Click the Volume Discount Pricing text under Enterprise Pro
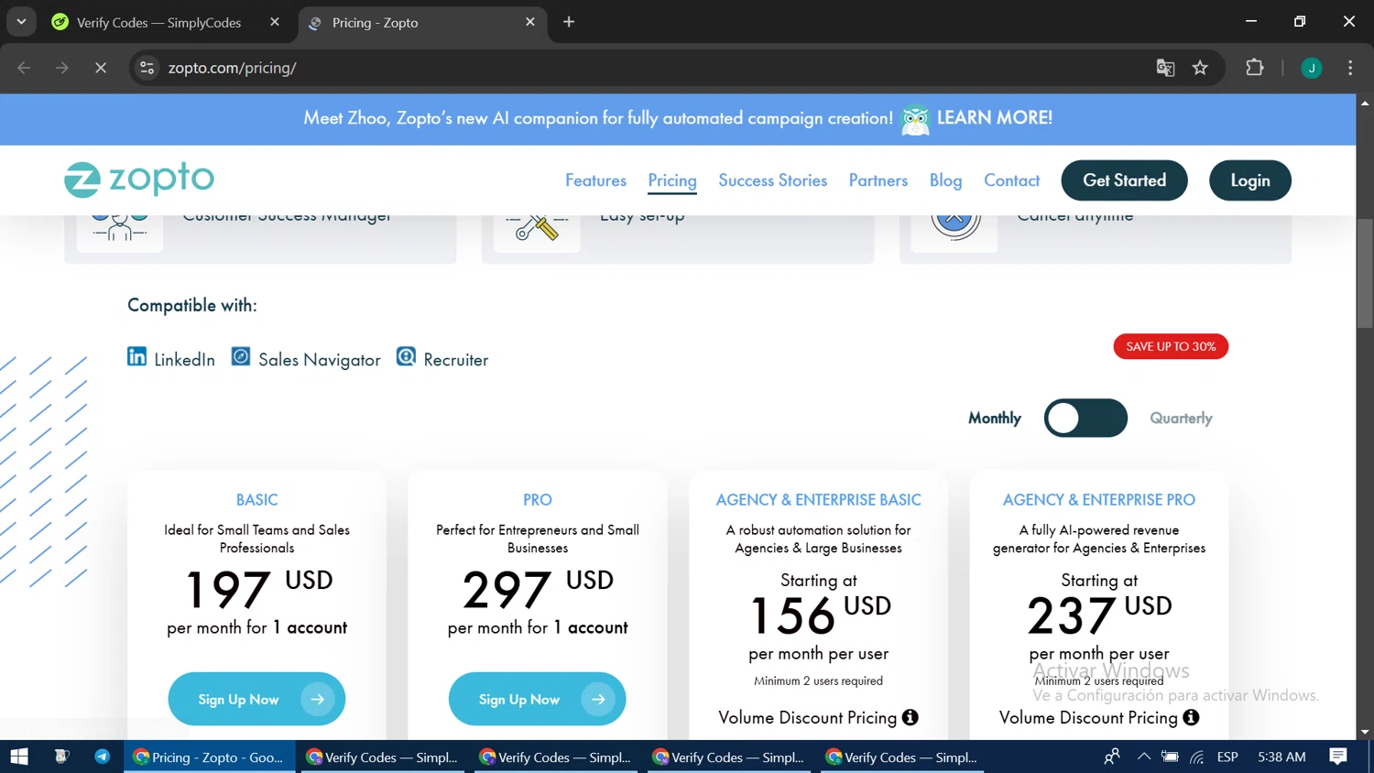Viewport: 1374px width, 773px height. click(x=1088, y=718)
